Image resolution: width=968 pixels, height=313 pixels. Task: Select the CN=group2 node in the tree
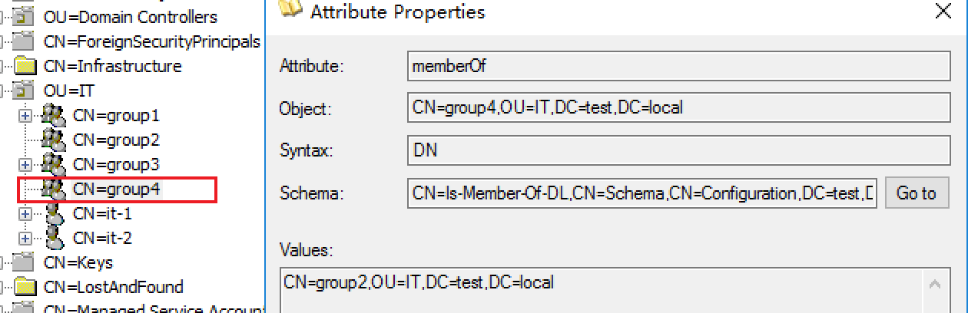point(116,140)
